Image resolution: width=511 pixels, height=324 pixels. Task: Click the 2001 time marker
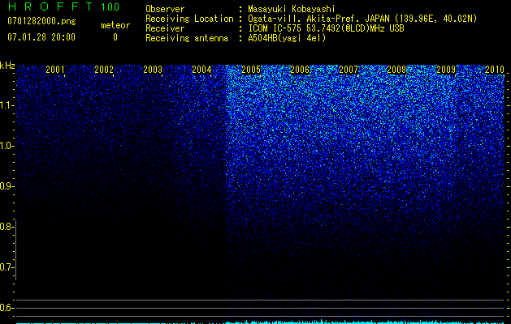(55, 69)
